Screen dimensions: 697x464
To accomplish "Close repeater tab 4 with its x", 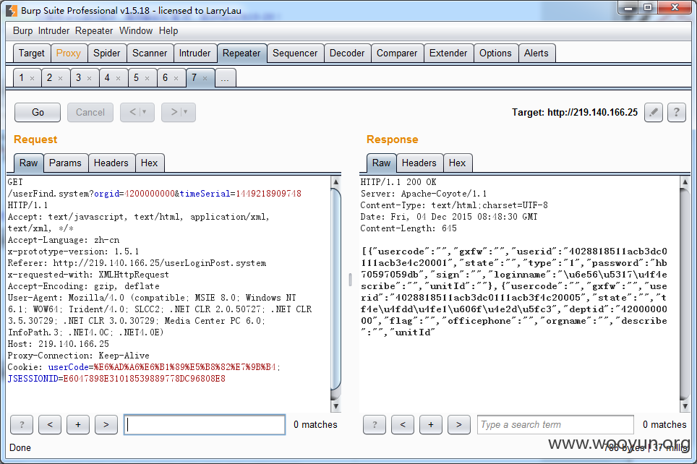I will click(x=119, y=79).
